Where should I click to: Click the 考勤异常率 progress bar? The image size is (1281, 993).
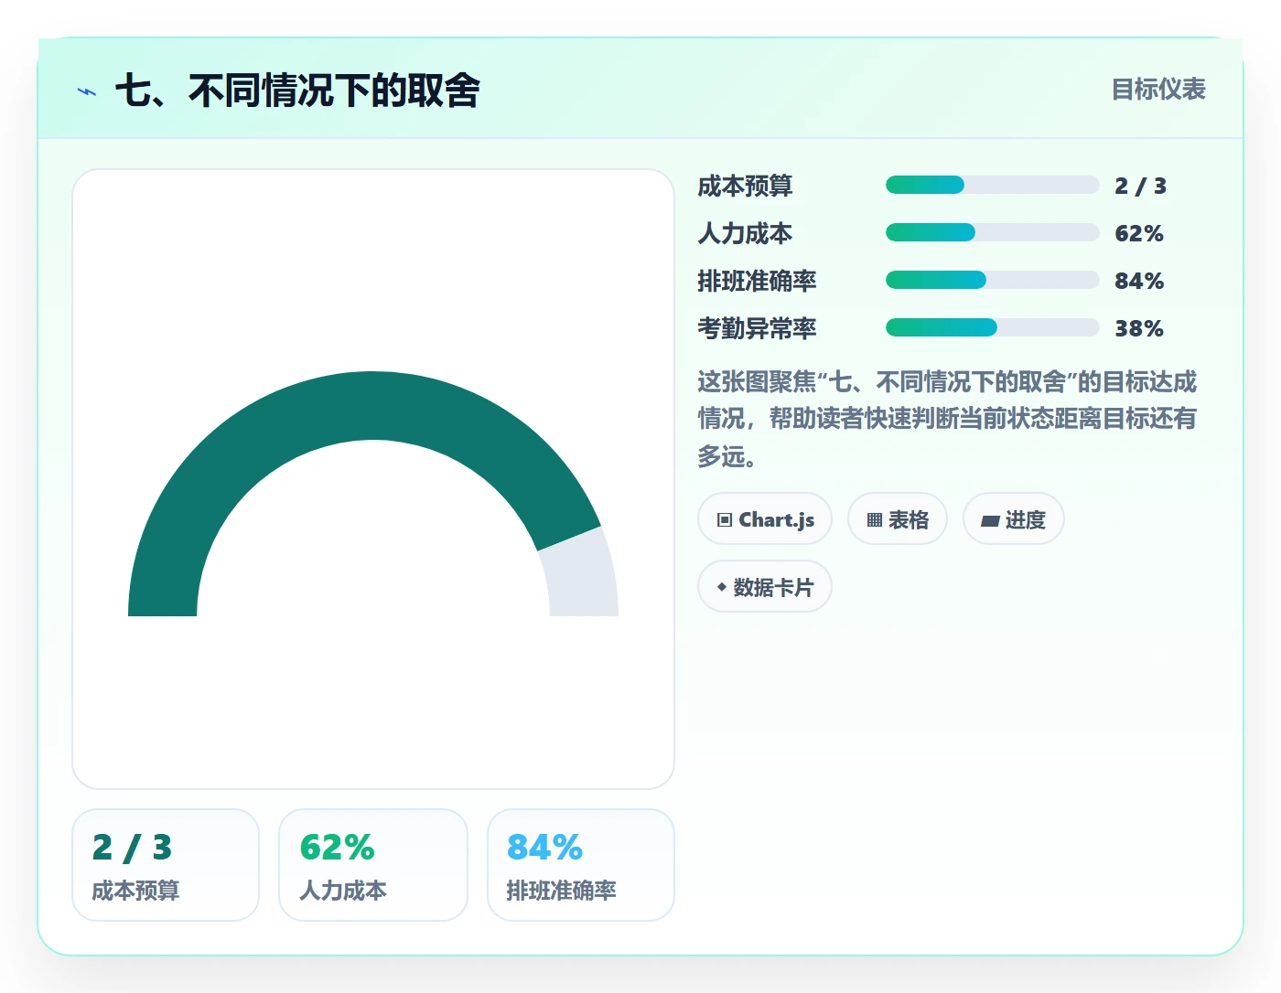coord(993,327)
